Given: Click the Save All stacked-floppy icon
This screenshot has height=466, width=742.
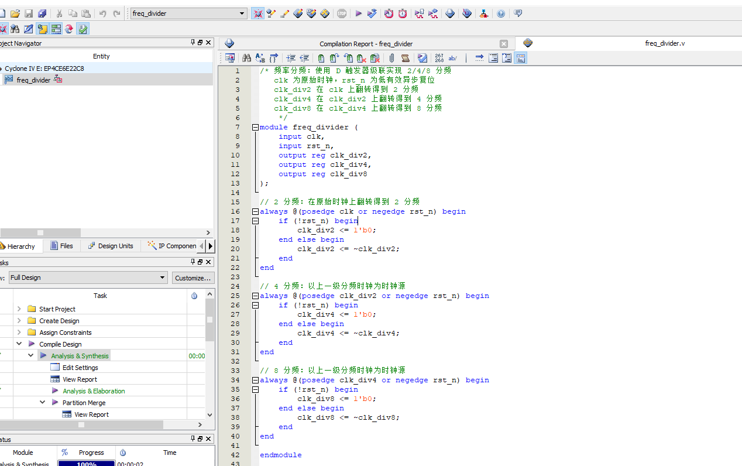Looking at the screenshot, I should pos(42,13).
